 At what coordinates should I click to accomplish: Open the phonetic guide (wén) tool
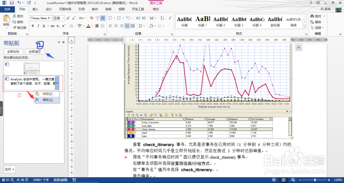point(97,18)
